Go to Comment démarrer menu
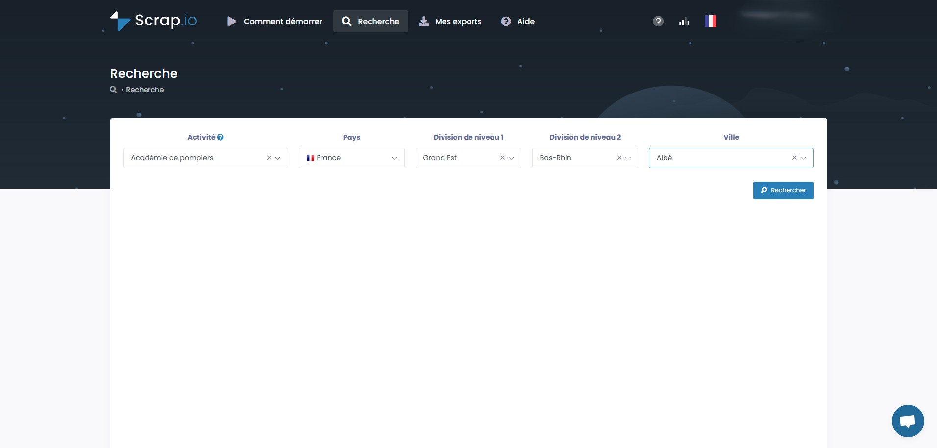The width and height of the screenshot is (937, 448). (x=274, y=21)
